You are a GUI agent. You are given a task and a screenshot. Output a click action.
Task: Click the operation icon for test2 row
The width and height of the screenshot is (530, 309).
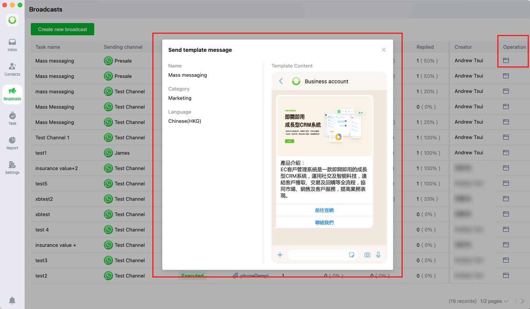point(506,276)
